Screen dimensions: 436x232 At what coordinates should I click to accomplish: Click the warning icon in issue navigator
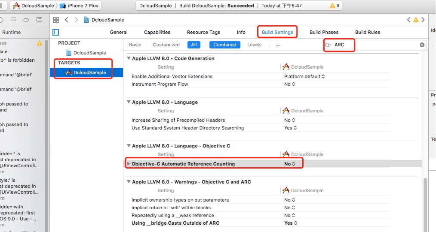pos(40,43)
